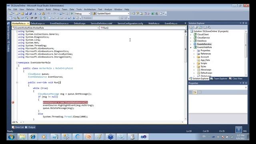Click the taskbar clock showing 3:27 PM
Image resolution: width=256 pixels, height=144 pixels.
point(240,137)
